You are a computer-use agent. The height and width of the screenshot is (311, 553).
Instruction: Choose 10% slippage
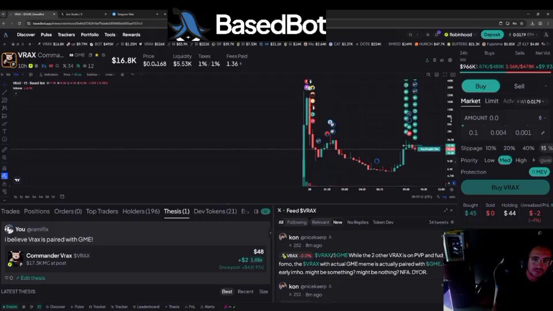pyautogui.click(x=491, y=149)
